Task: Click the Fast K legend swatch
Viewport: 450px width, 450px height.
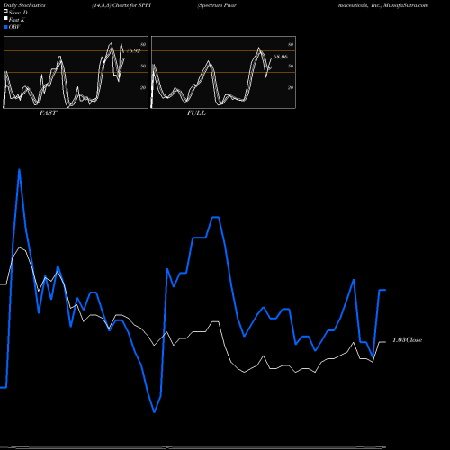Action: [5, 18]
